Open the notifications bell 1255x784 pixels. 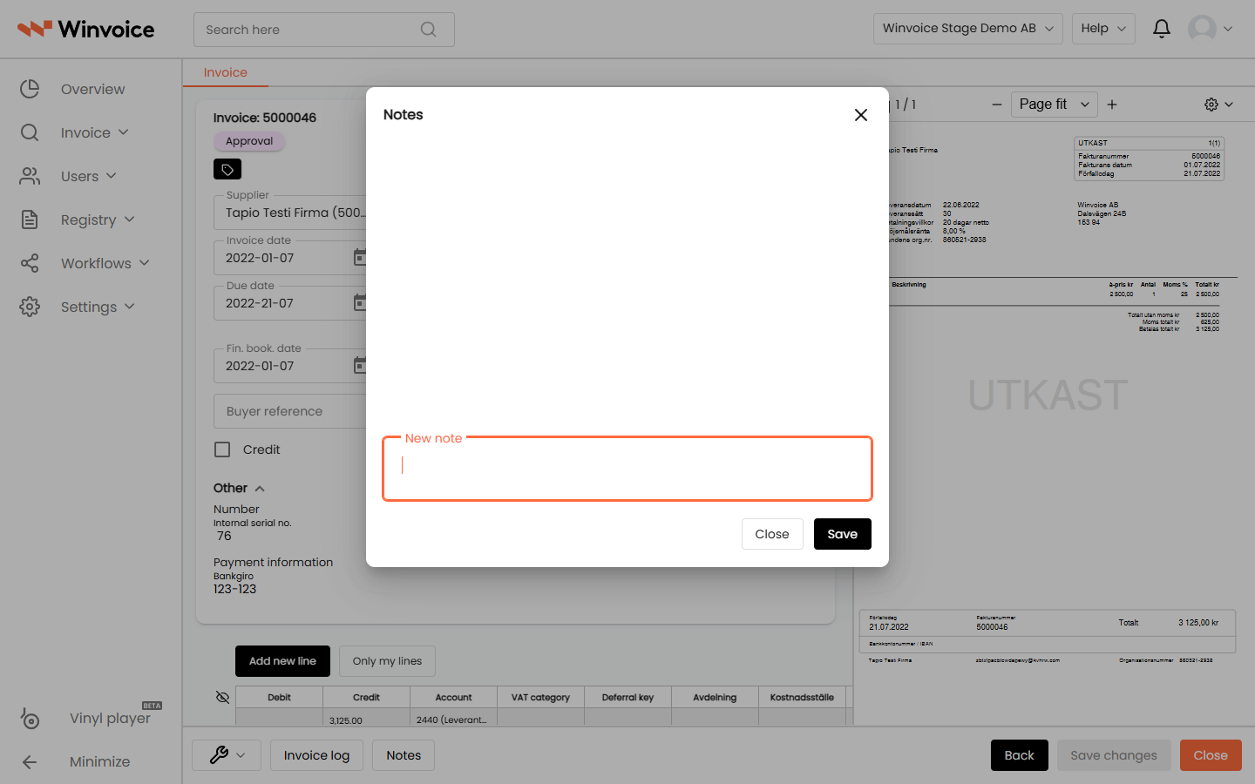click(1162, 29)
